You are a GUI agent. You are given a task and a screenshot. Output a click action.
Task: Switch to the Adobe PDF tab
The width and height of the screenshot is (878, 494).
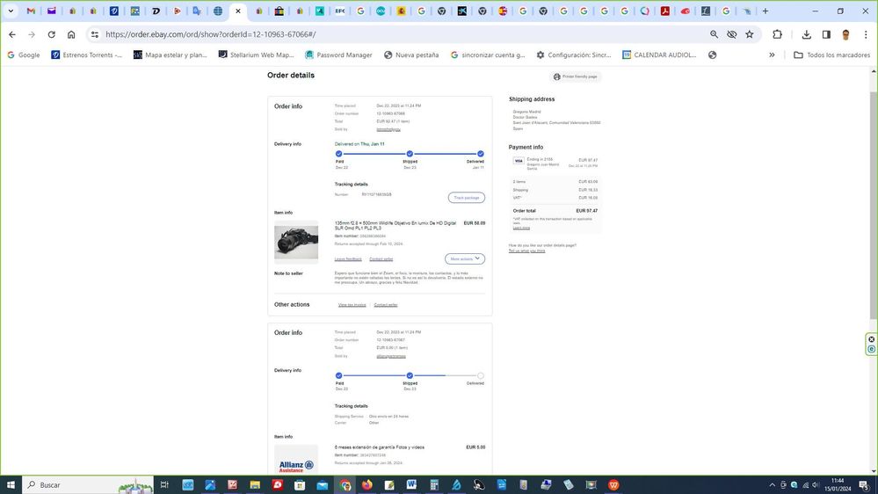point(664,11)
